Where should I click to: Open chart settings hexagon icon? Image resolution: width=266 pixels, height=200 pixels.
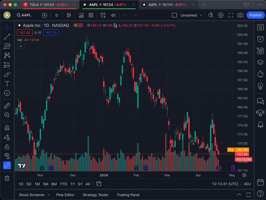tap(221, 15)
